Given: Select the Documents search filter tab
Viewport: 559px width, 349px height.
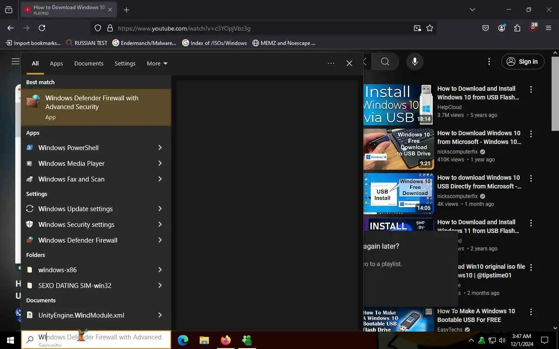Looking at the screenshot, I should pos(89,63).
